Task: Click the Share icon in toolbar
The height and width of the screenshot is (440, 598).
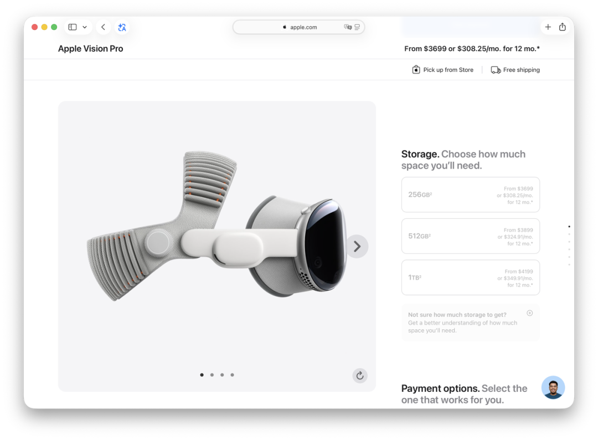Action: pos(562,27)
